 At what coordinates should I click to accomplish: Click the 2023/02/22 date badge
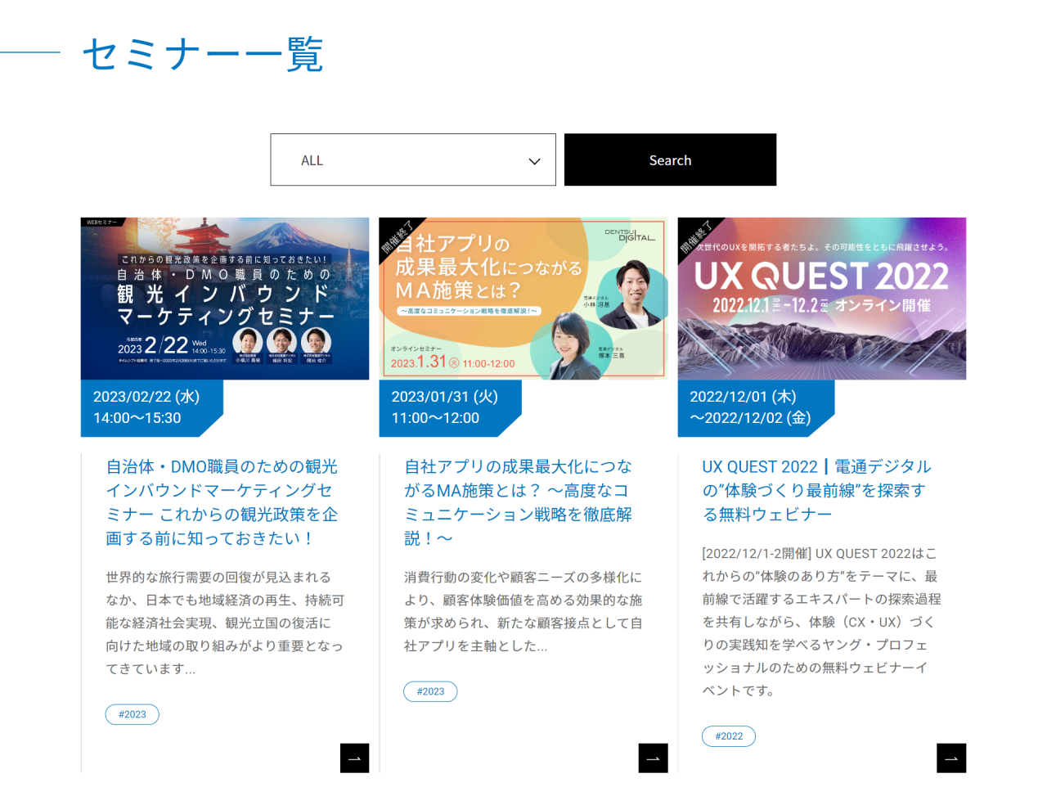(147, 407)
